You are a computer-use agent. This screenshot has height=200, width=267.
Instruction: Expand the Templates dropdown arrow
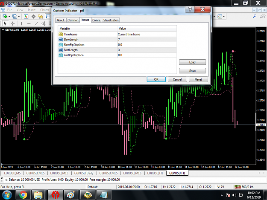click(x=224, y=17)
